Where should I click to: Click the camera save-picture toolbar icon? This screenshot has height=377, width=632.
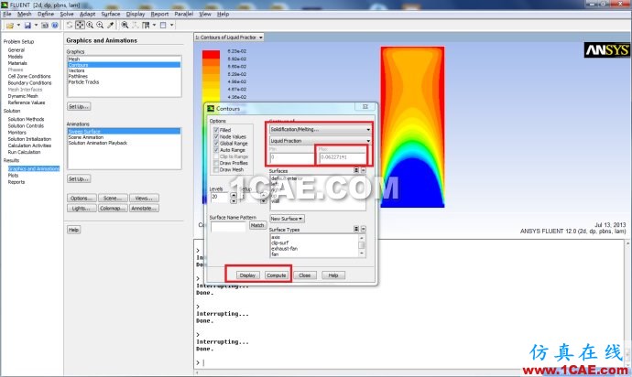45,26
